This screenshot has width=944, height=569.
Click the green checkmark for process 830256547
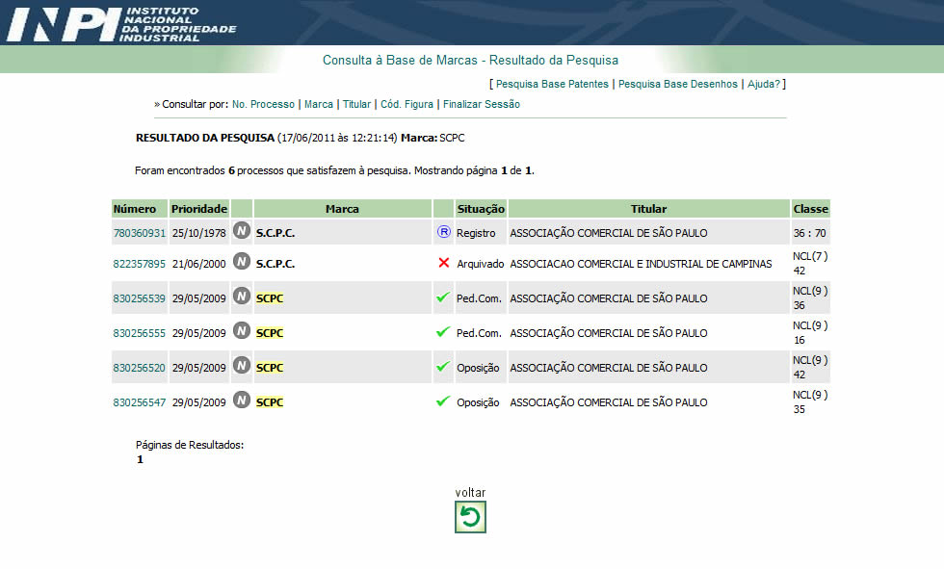pos(443,401)
